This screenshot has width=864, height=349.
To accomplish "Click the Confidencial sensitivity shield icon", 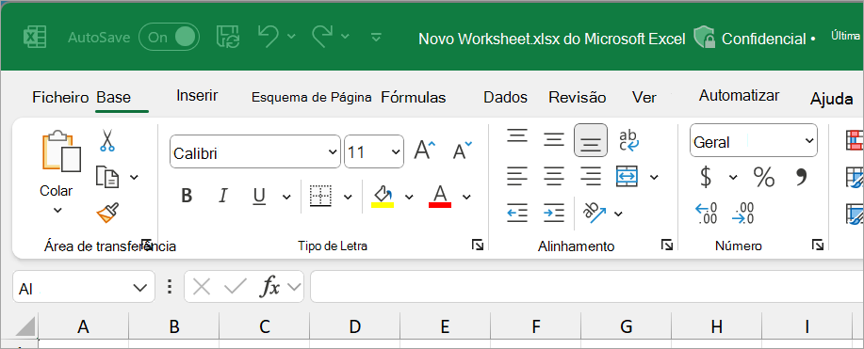I will (704, 38).
